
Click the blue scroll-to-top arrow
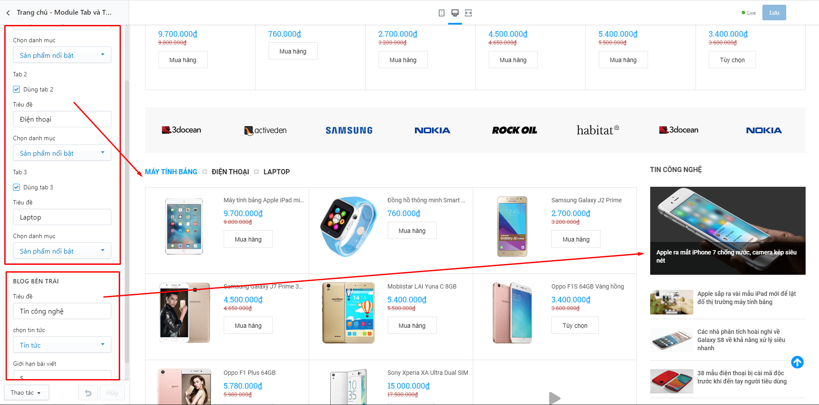pyautogui.click(x=797, y=362)
